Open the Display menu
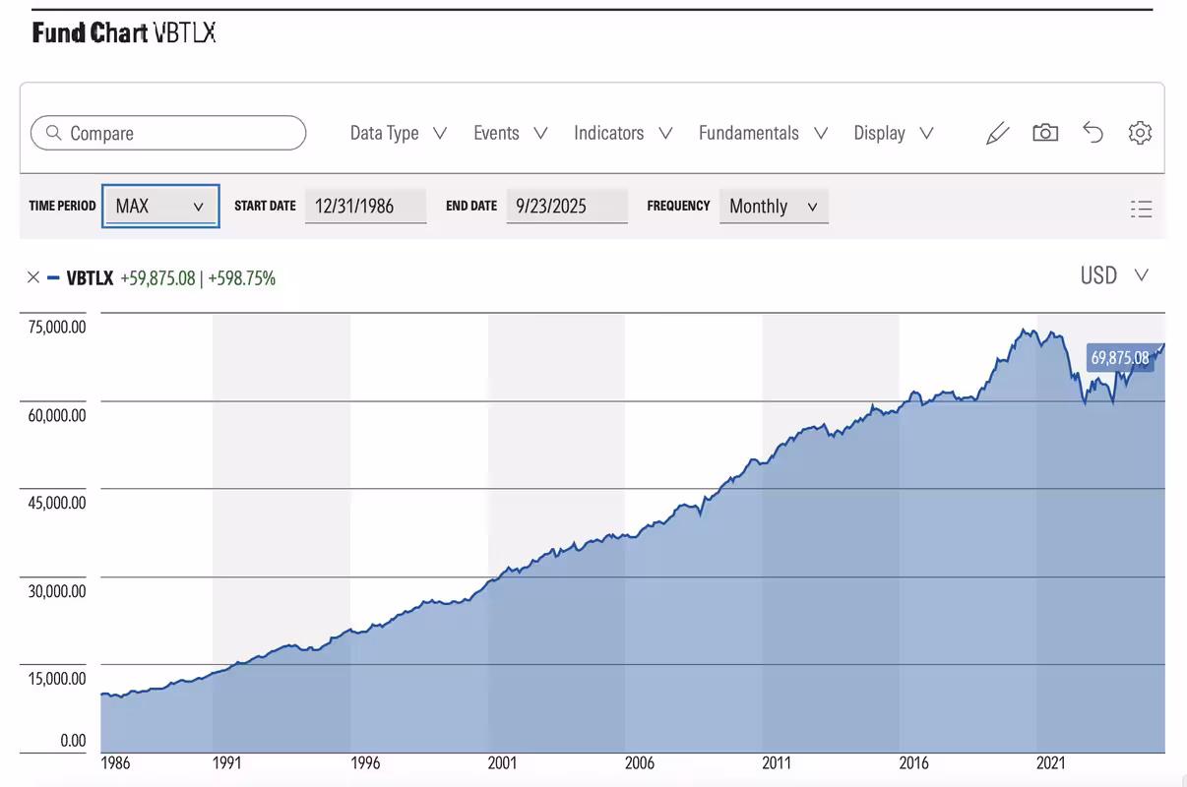 click(894, 133)
